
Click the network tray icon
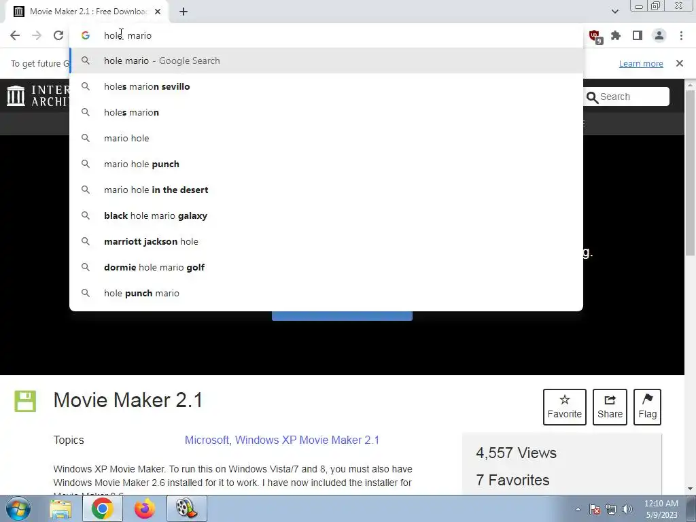[x=611, y=509]
